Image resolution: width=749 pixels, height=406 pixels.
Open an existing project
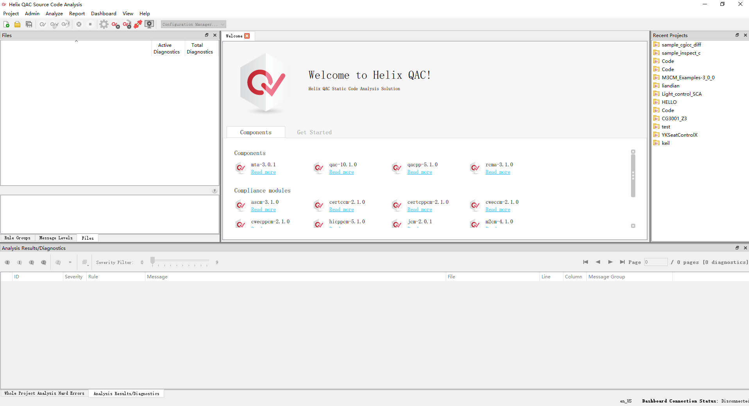click(17, 24)
